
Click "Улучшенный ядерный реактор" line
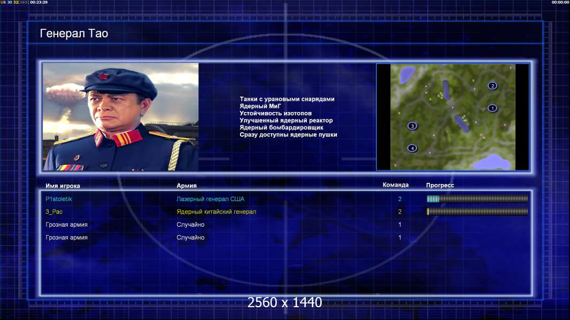coord(286,121)
